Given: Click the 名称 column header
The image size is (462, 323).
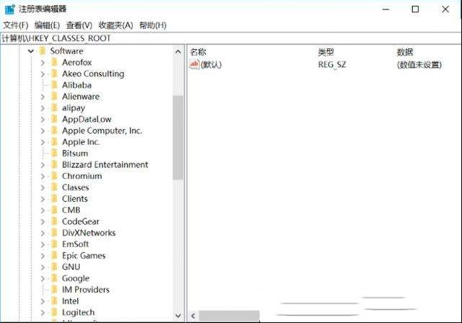Looking at the screenshot, I should pyautogui.click(x=198, y=53).
